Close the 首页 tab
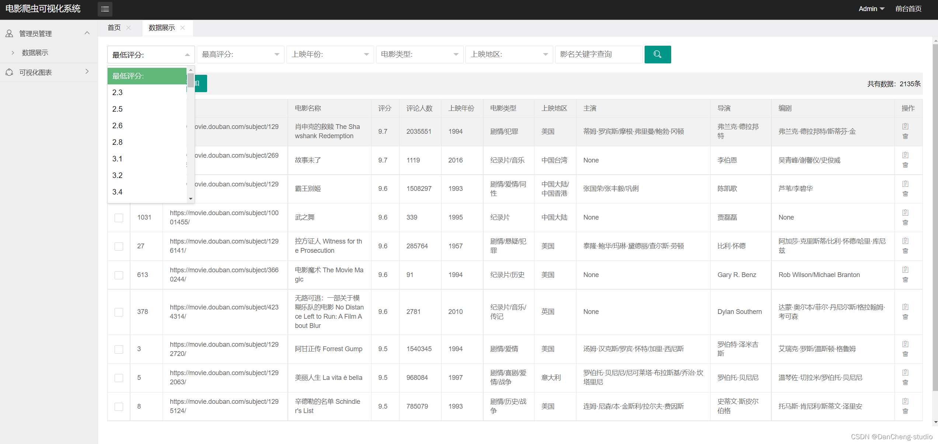Image resolution: width=938 pixels, height=444 pixels. [128, 28]
